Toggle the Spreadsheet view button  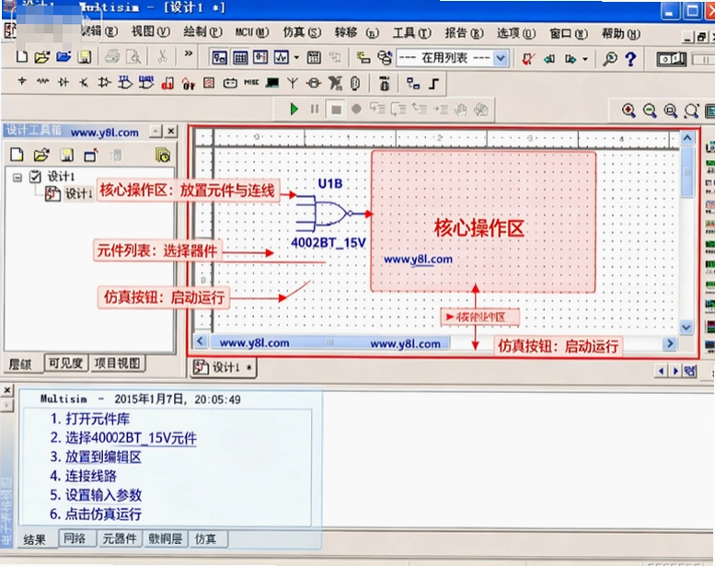240,57
